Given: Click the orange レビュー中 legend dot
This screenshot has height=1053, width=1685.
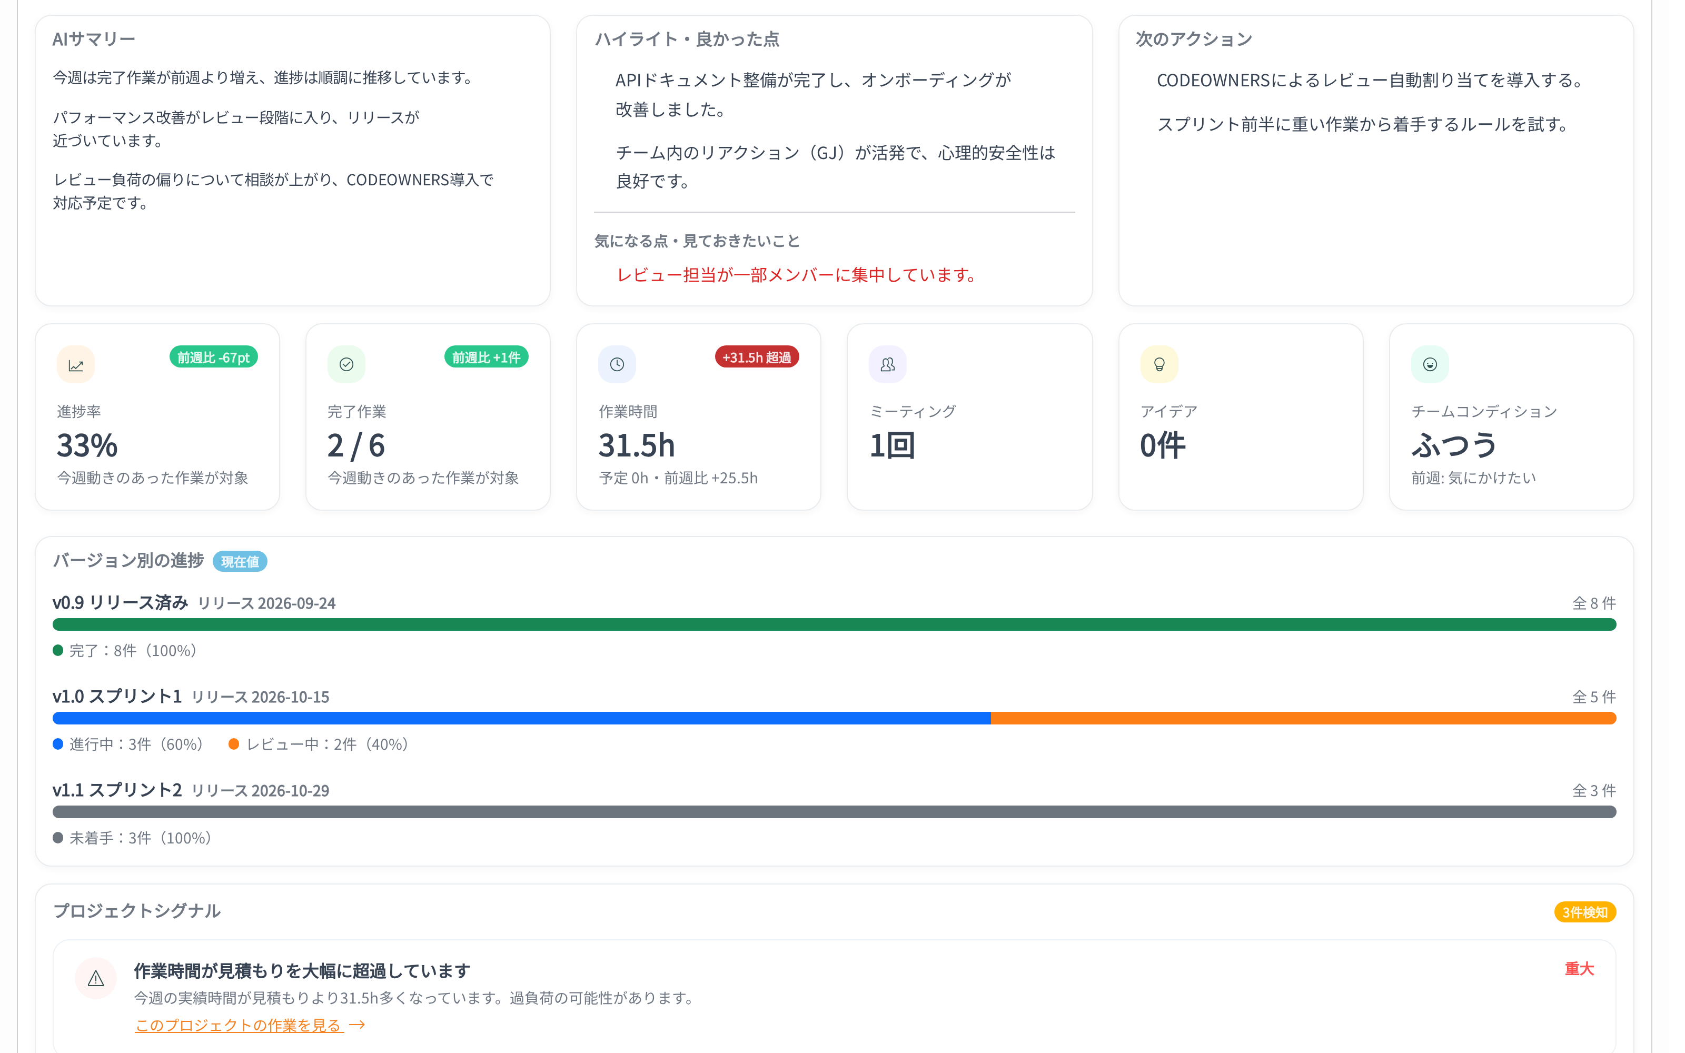Looking at the screenshot, I should click(234, 744).
